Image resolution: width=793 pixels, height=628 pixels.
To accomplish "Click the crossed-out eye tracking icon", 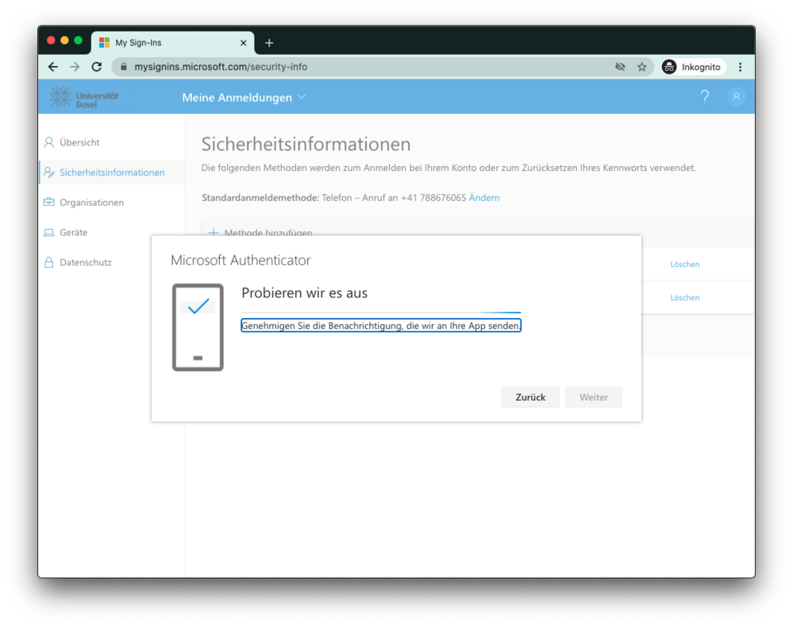I will [x=620, y=67].
